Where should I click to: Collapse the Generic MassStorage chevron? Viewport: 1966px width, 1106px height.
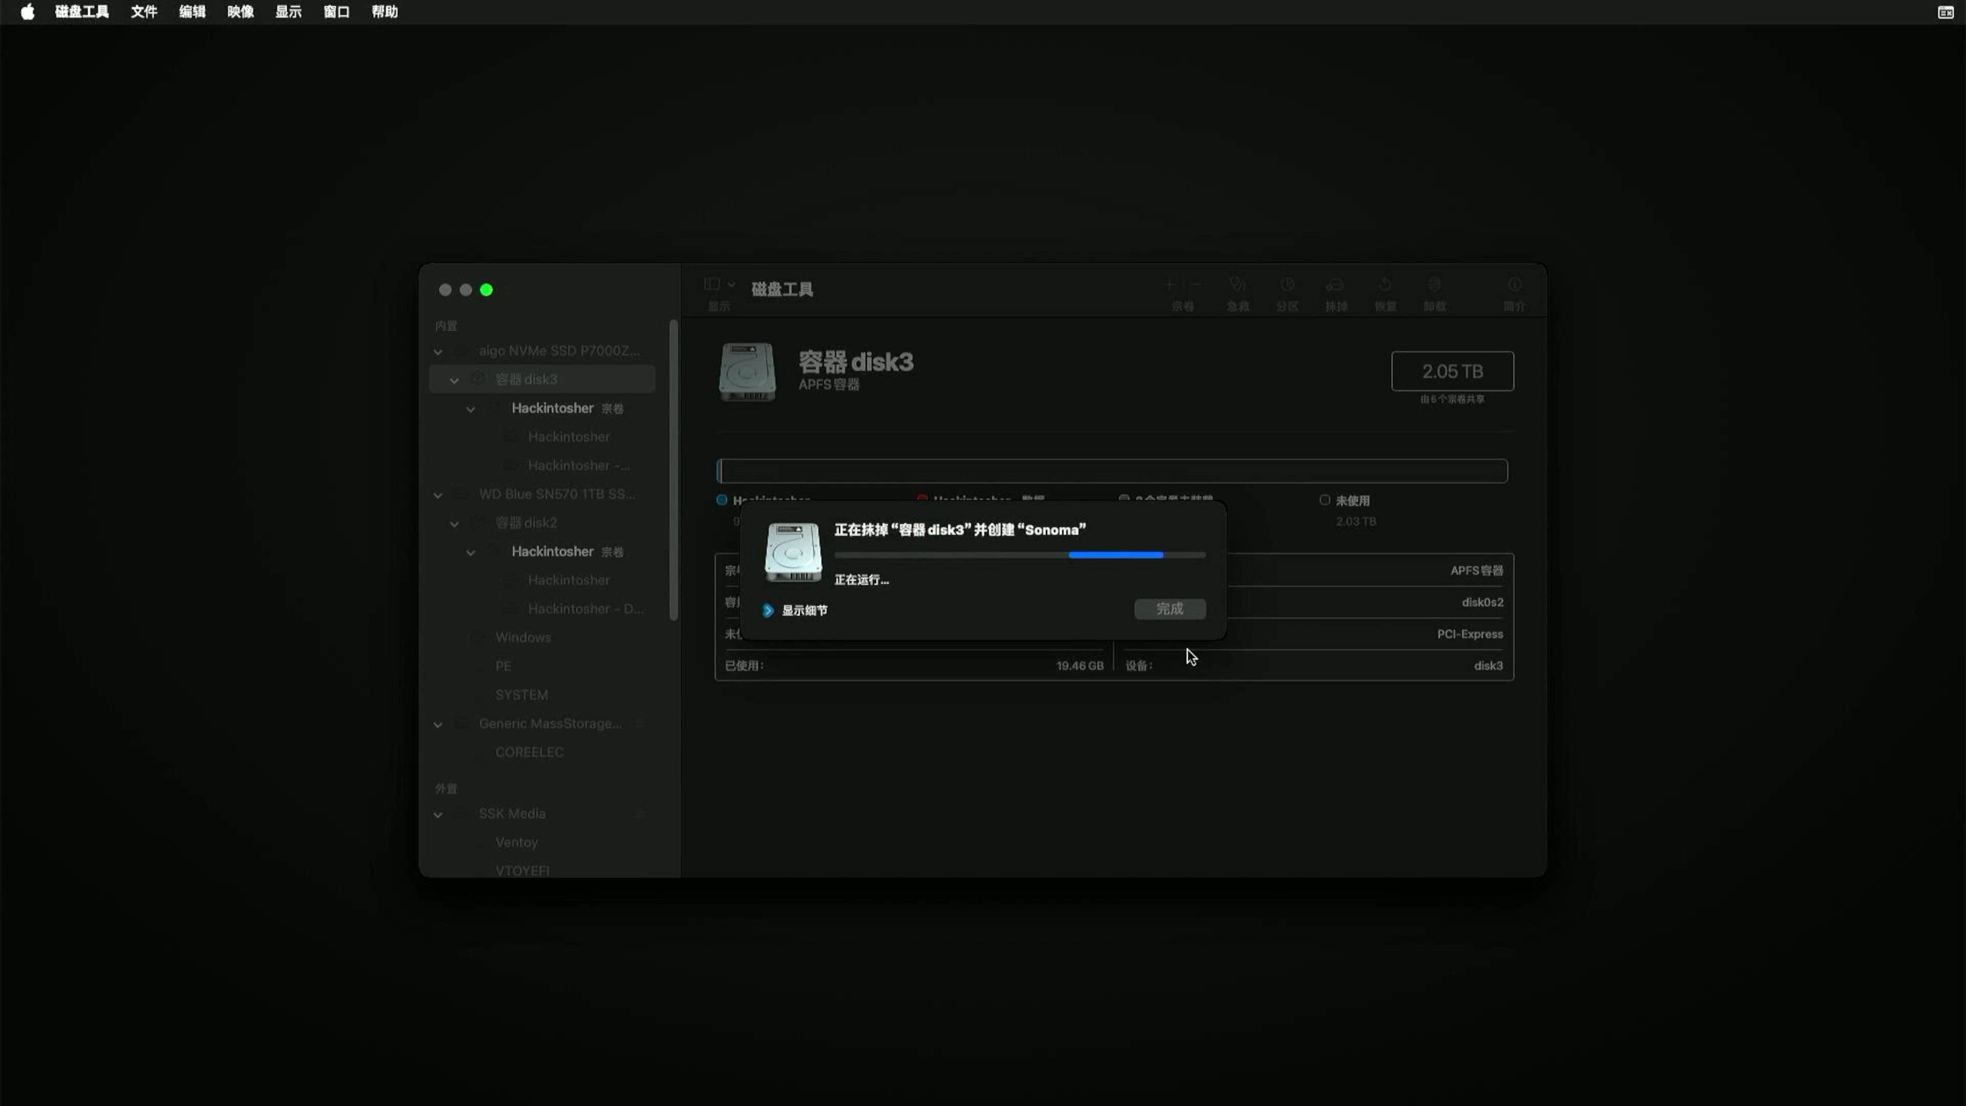coord(438,725)
